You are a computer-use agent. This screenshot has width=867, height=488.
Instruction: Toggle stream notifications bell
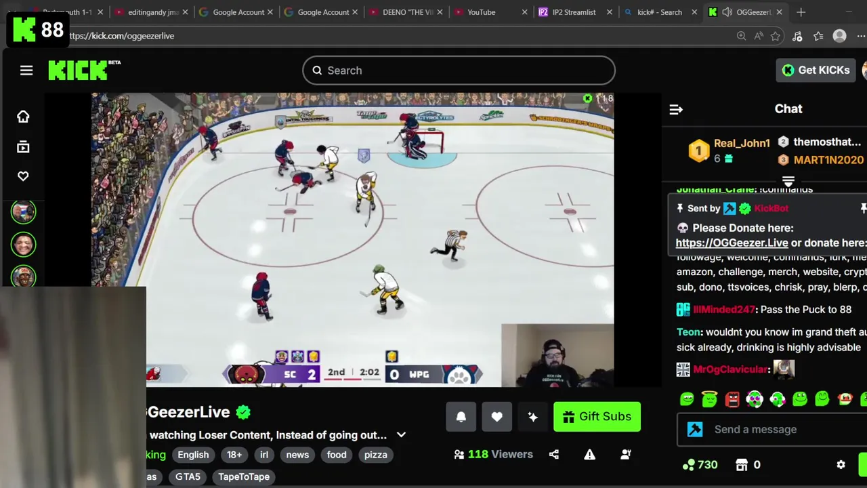click(461, 417)
